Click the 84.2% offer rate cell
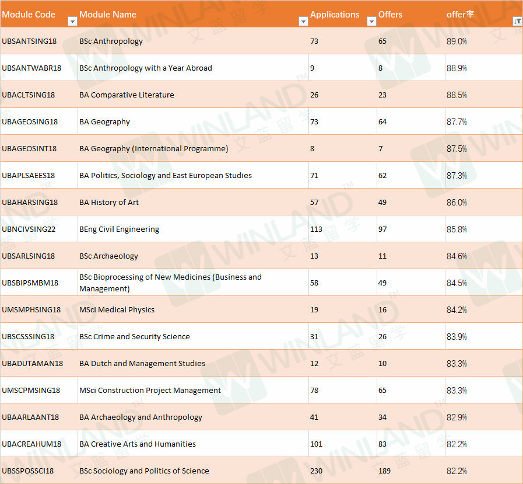 coord(483,309)
